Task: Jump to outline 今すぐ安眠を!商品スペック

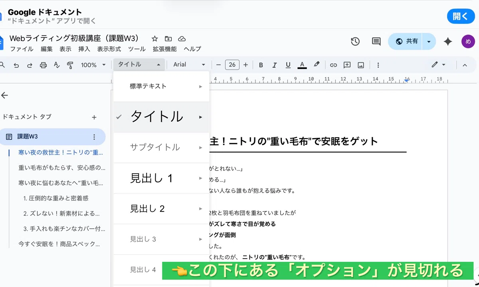Action: [59, 243]
